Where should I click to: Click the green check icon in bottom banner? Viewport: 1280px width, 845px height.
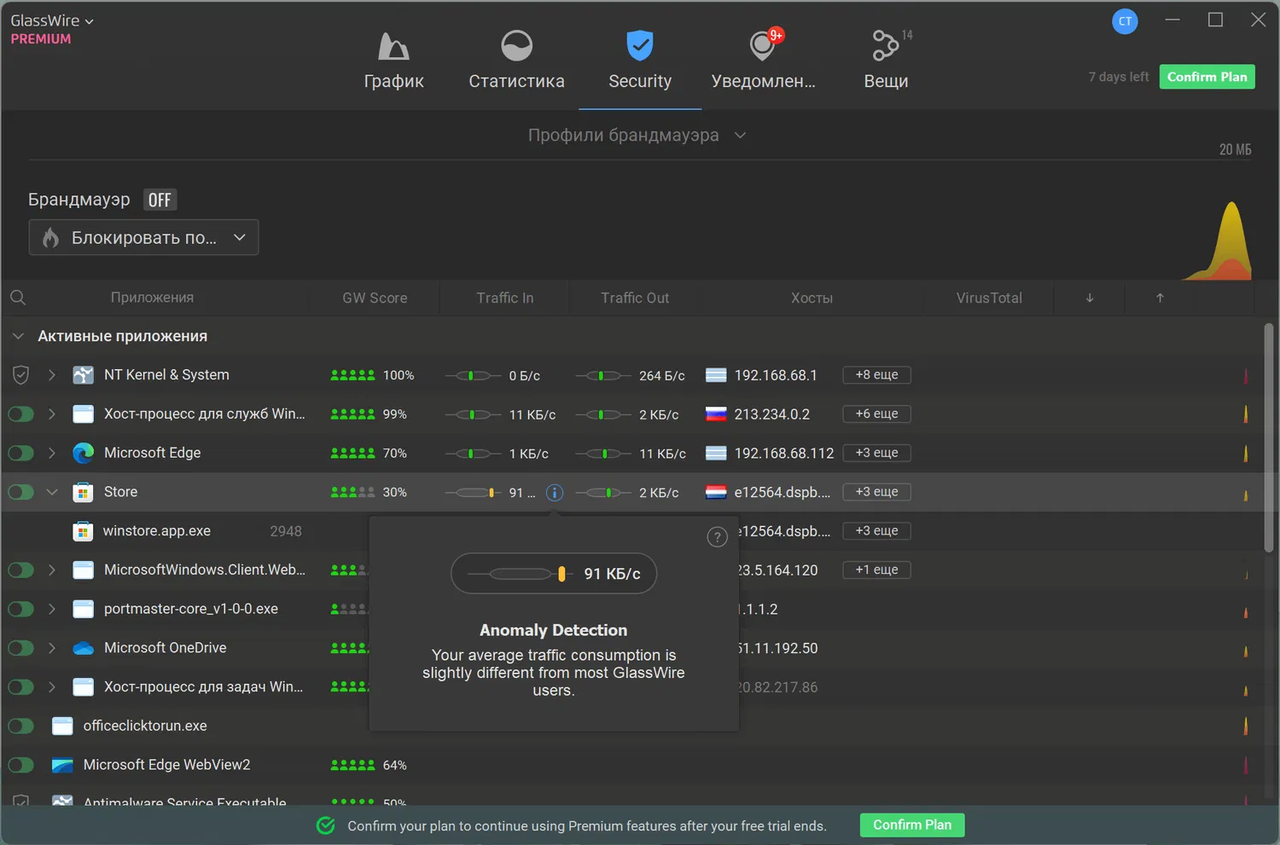coord(326,825)
